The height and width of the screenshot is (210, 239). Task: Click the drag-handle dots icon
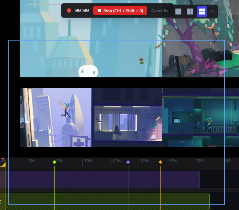pos(212,12)
